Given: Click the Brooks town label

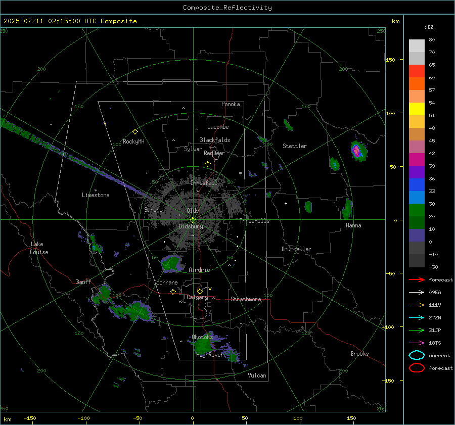Looking at the screenshot, I should tap(359, 354).
